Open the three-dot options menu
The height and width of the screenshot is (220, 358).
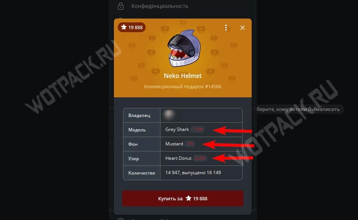click(226, 28)
